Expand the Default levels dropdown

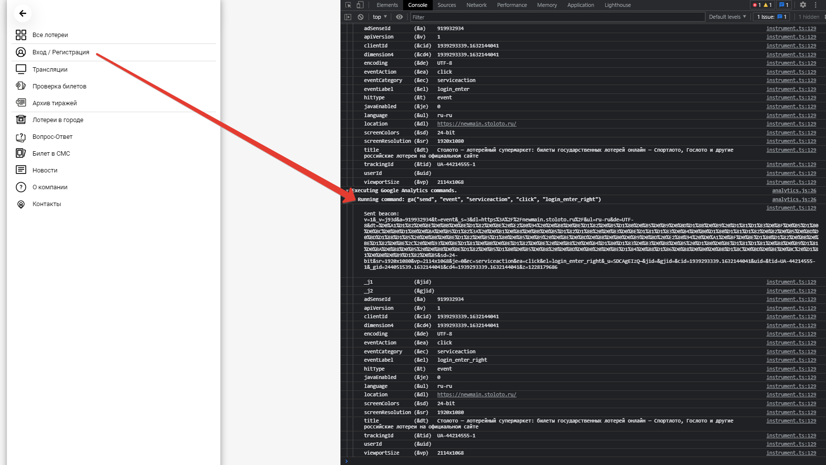[727, 17]
